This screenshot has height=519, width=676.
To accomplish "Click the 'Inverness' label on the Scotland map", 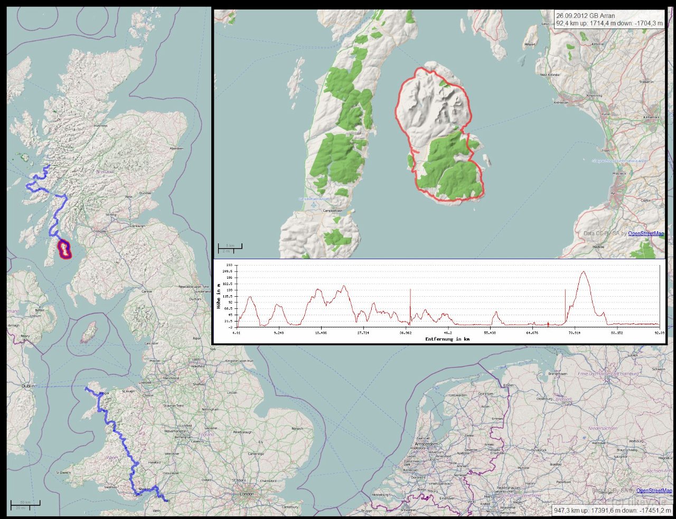I will click(x=100, y=126).
